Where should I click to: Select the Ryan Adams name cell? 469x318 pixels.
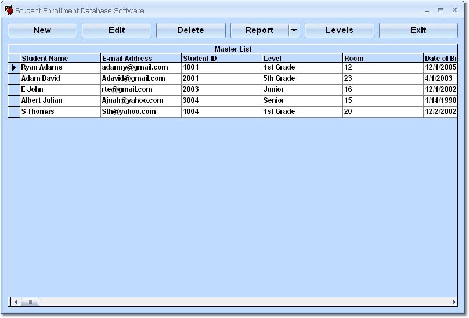point(60,68)
